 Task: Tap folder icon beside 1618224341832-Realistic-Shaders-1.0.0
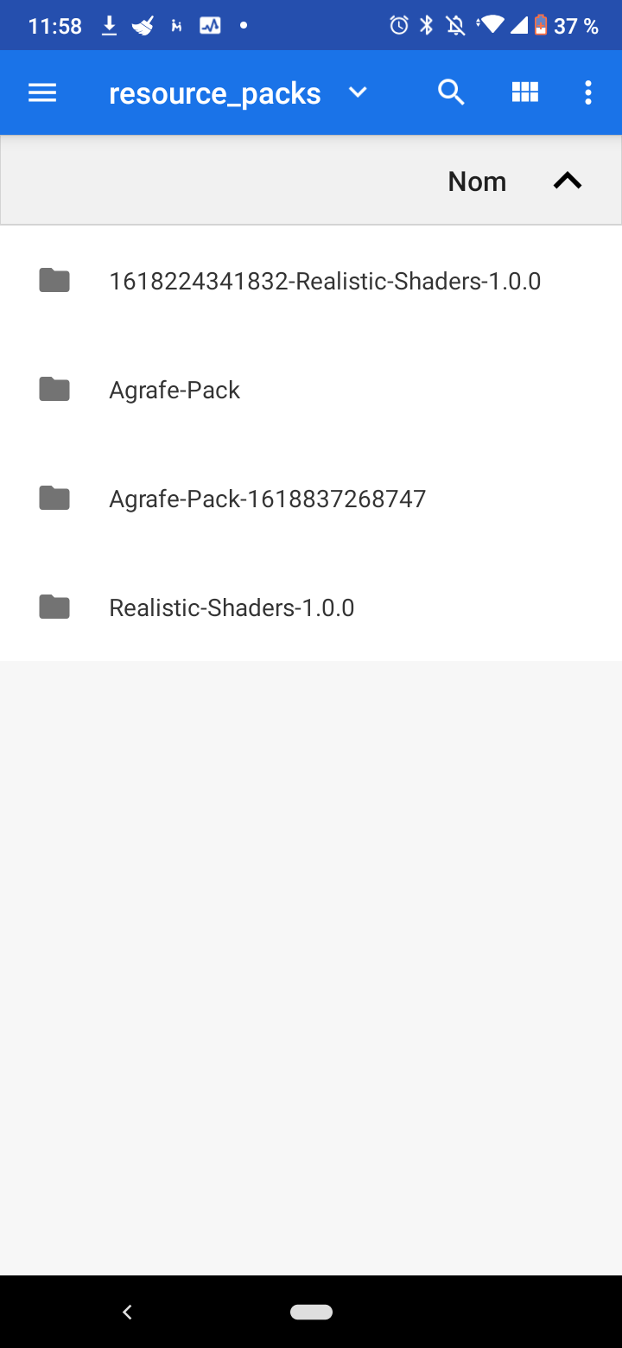pyautogui.click(x=54, y=281)
